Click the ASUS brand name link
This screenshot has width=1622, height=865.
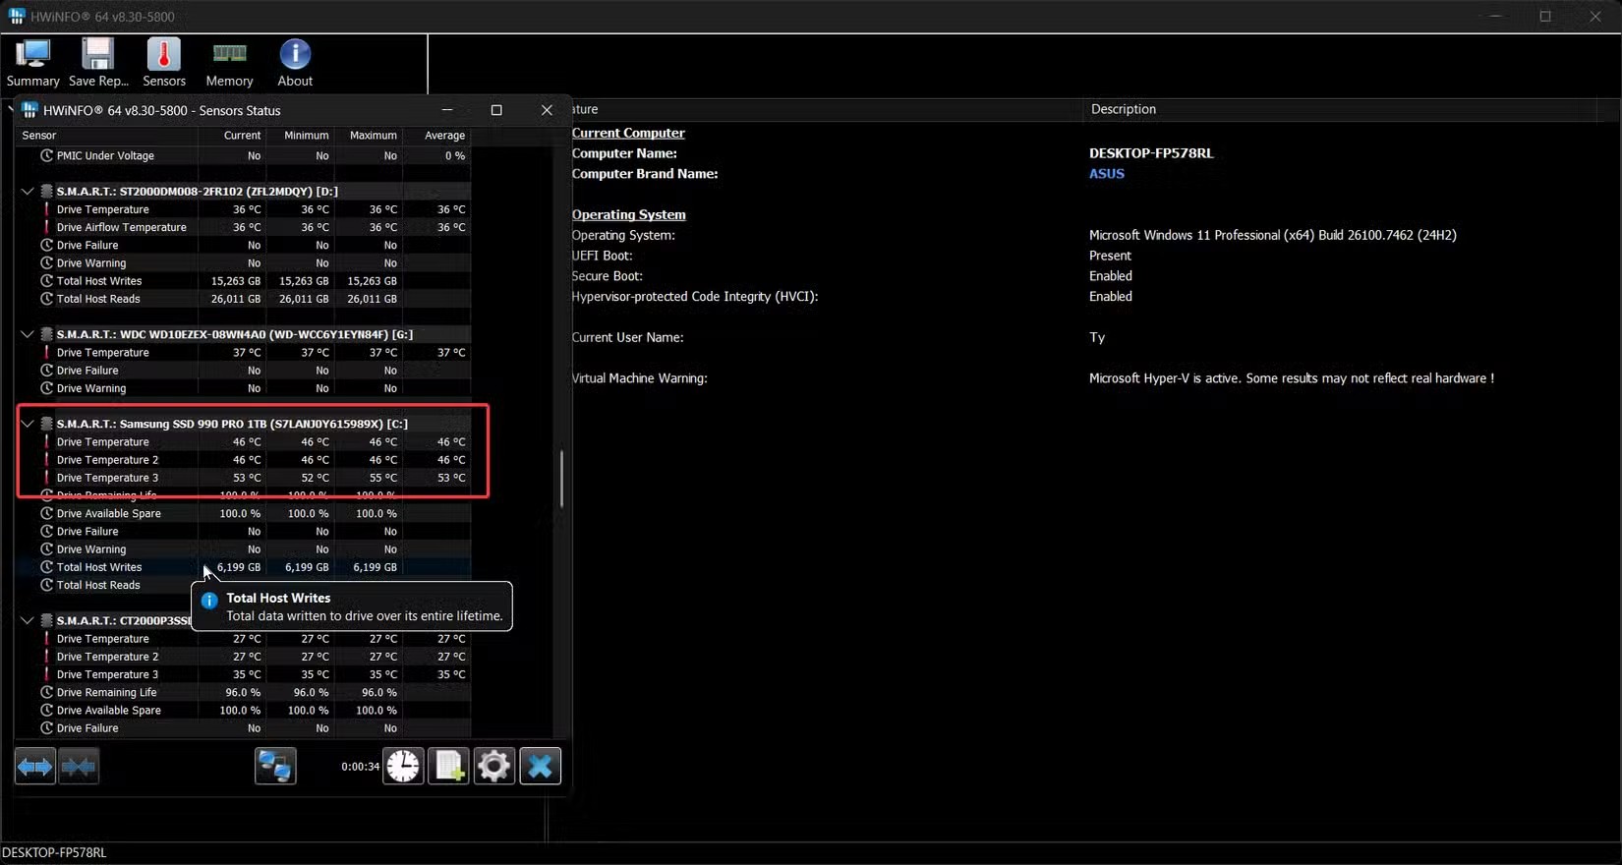[1106, 174]
